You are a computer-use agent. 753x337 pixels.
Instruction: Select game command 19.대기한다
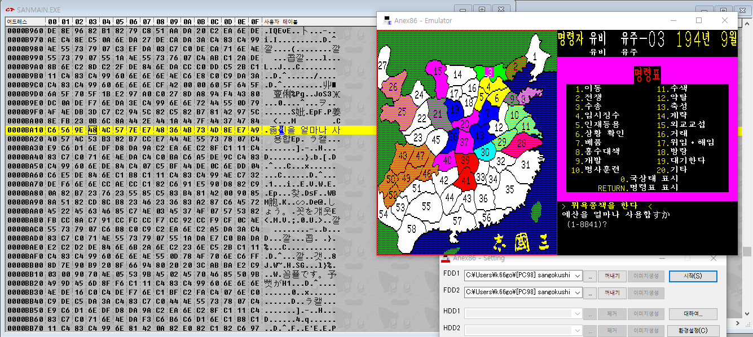tap(681, 161)
